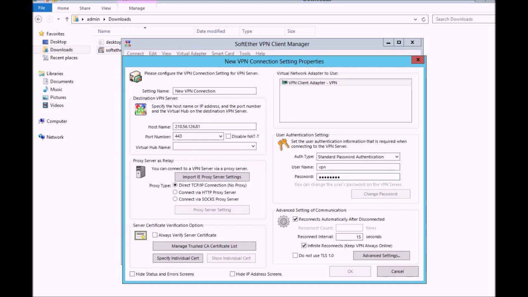Check Hide Status and Errors Screens
The width and height of the screenshot is (528, 297).
click(x=132, y=274)
